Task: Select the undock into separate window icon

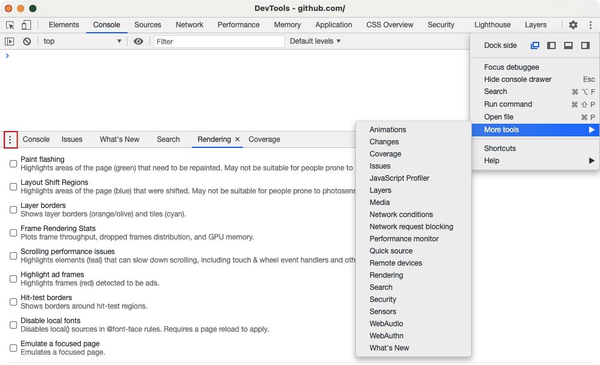Action: tap(534, 45)
